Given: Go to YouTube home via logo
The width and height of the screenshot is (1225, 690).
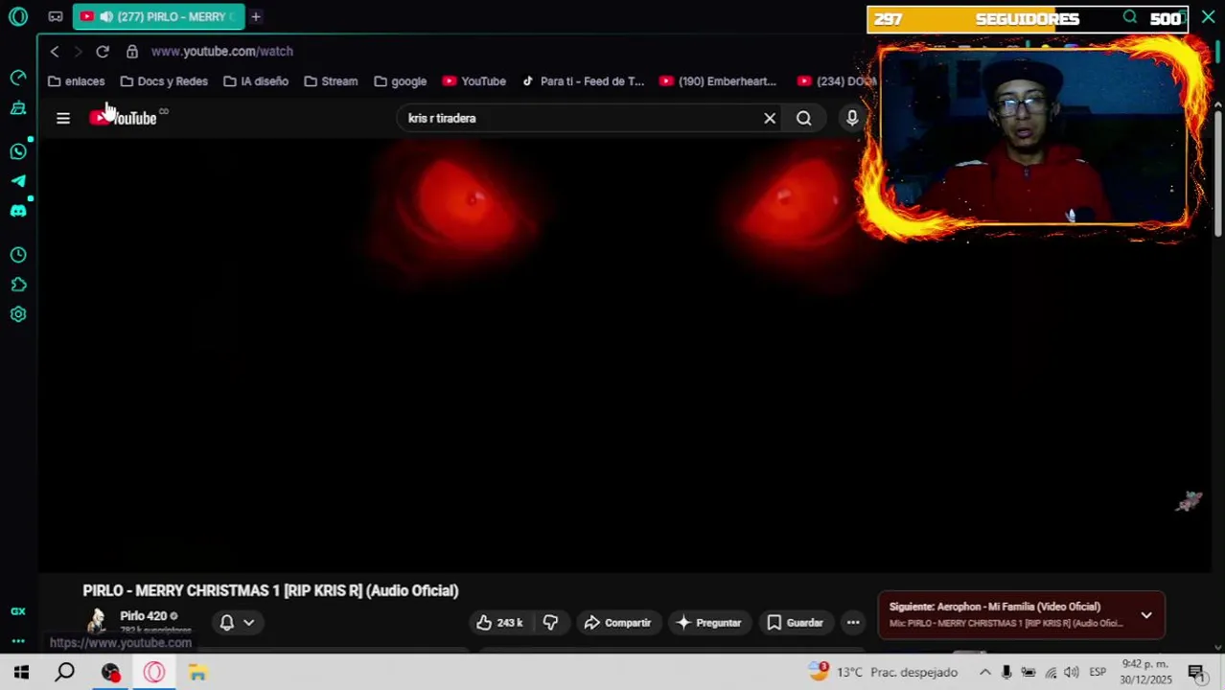Looking at the screenshot, I should tap(124, 118).
